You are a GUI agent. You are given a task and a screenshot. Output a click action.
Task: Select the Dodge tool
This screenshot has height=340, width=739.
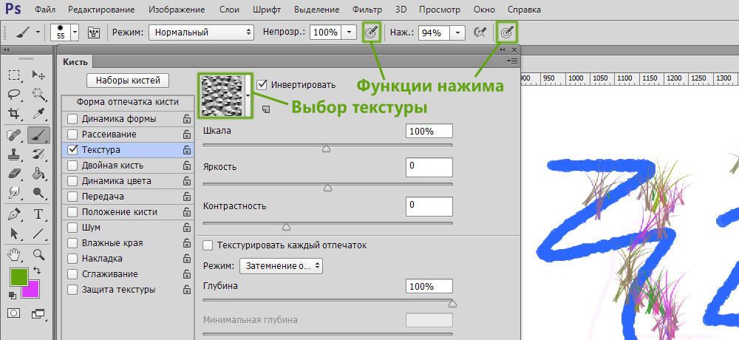[x=38, y=192]
